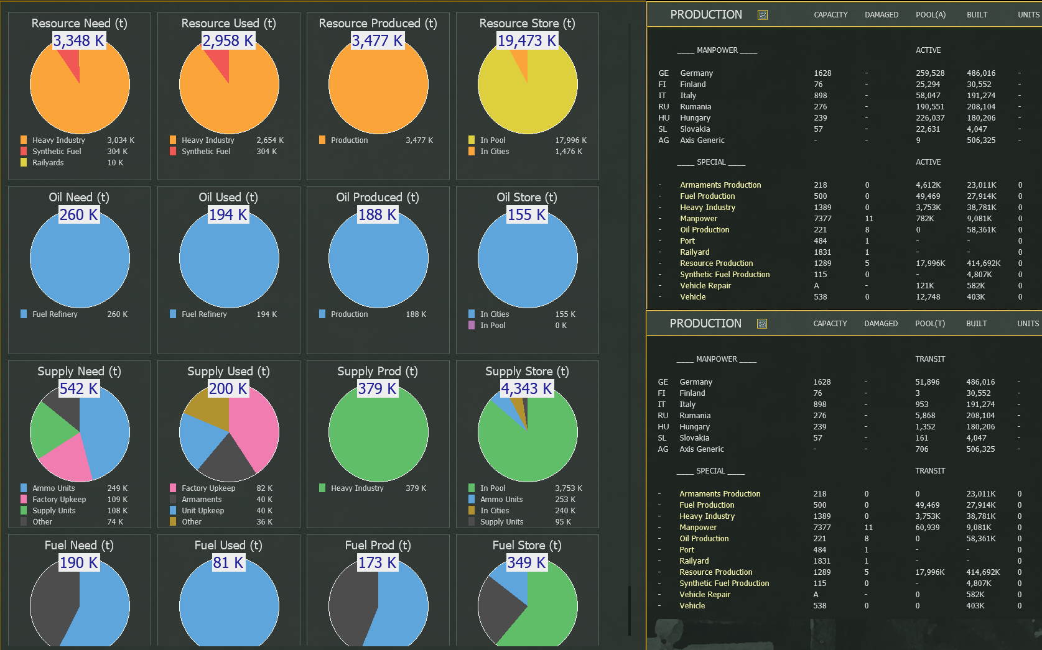Click the 542 K Supply Need total
1042x650 pixels.
[79, 389]
